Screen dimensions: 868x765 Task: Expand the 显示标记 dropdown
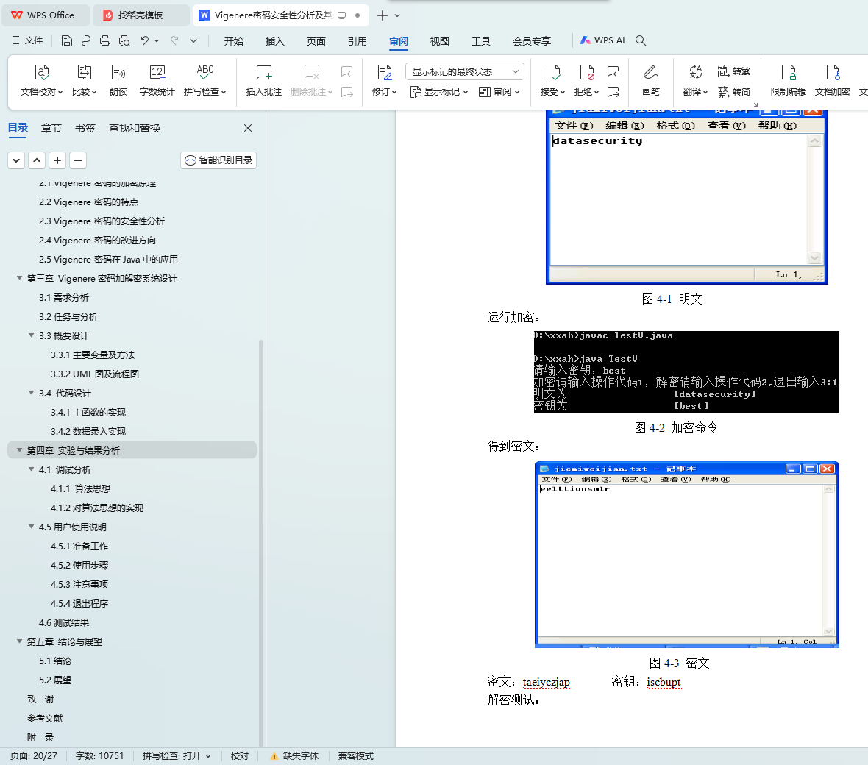click(439, 92)
